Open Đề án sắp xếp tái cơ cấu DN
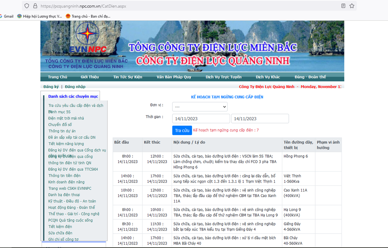 (72, 137)
